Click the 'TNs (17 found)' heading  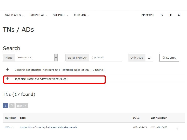[x=19, y=94]
